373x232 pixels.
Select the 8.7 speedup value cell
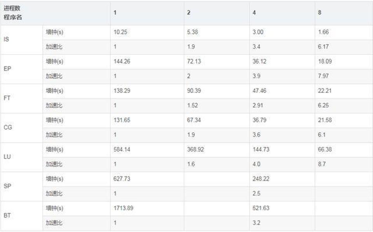point(344,164)
